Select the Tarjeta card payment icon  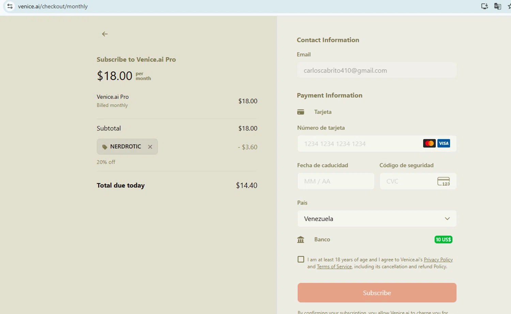tap(300, 112)
